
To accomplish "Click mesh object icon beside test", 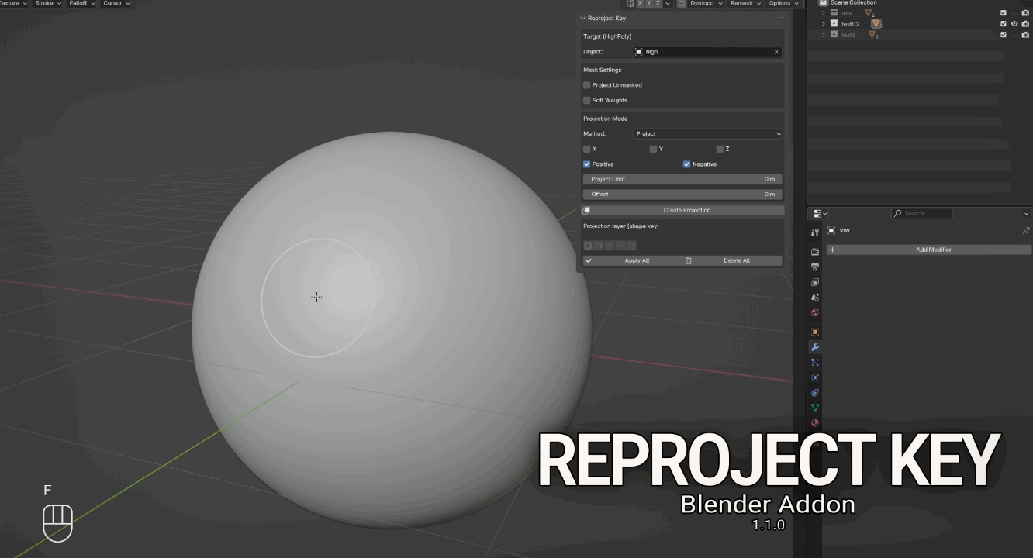I will (x=869, y=13).
